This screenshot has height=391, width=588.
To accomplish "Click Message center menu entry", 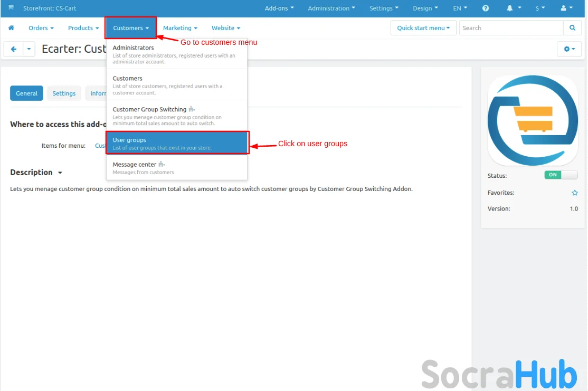I will pos(177,168).
